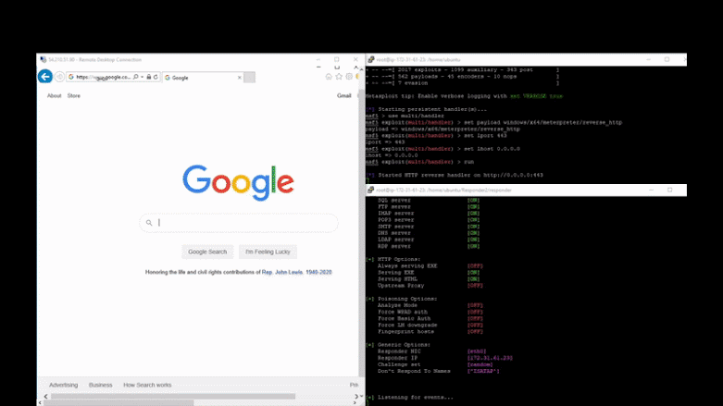
Task: Click the 'Listening for events...' line in responder
Action: pos(410,398)
